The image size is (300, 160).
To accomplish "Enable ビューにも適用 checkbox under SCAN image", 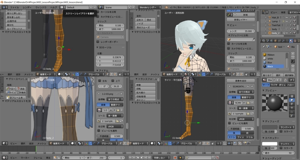I will click(x=229, y=123).
